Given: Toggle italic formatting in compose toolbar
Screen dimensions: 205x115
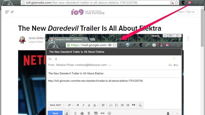Looking at the screenshot, I should coord(83,105).
